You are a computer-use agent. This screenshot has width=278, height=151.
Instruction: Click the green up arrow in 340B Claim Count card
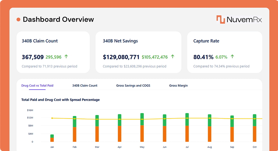66,57
